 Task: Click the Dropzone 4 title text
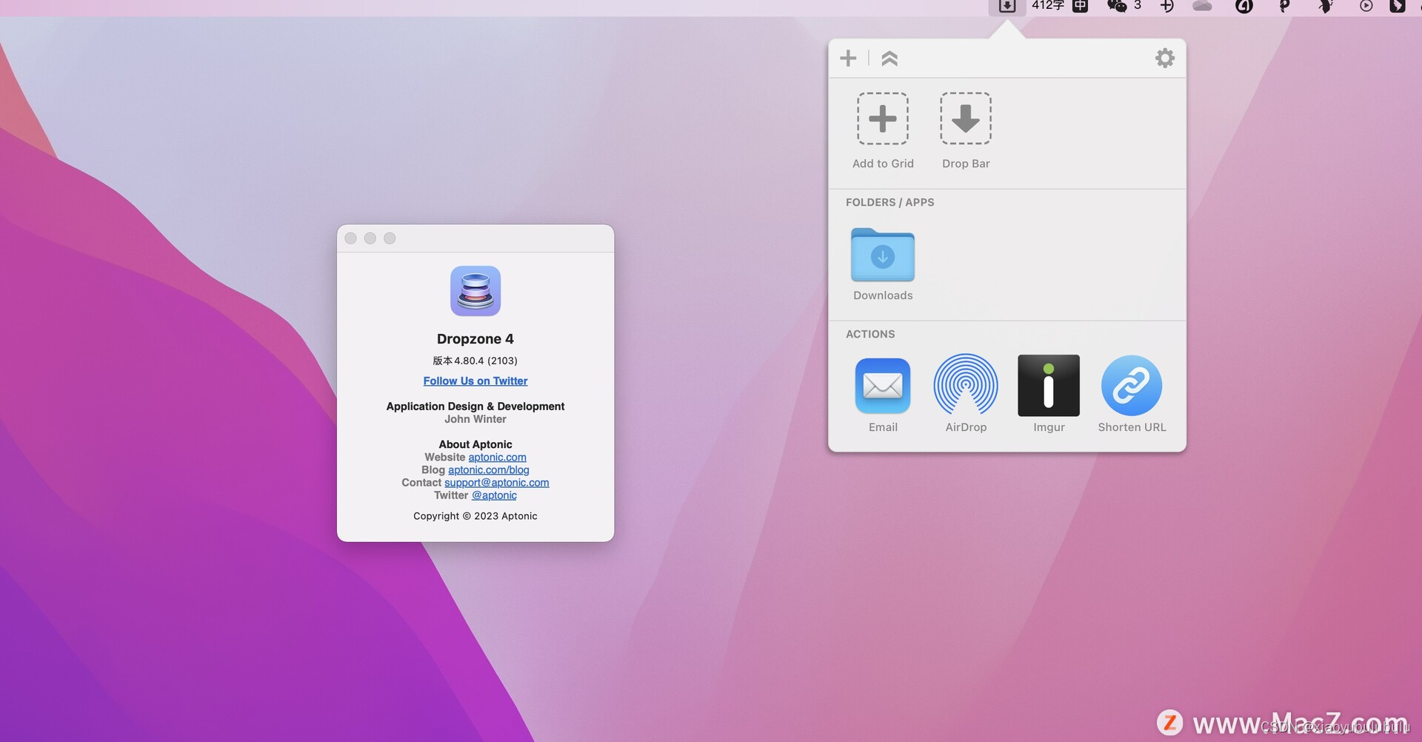[x=475, y=338]
